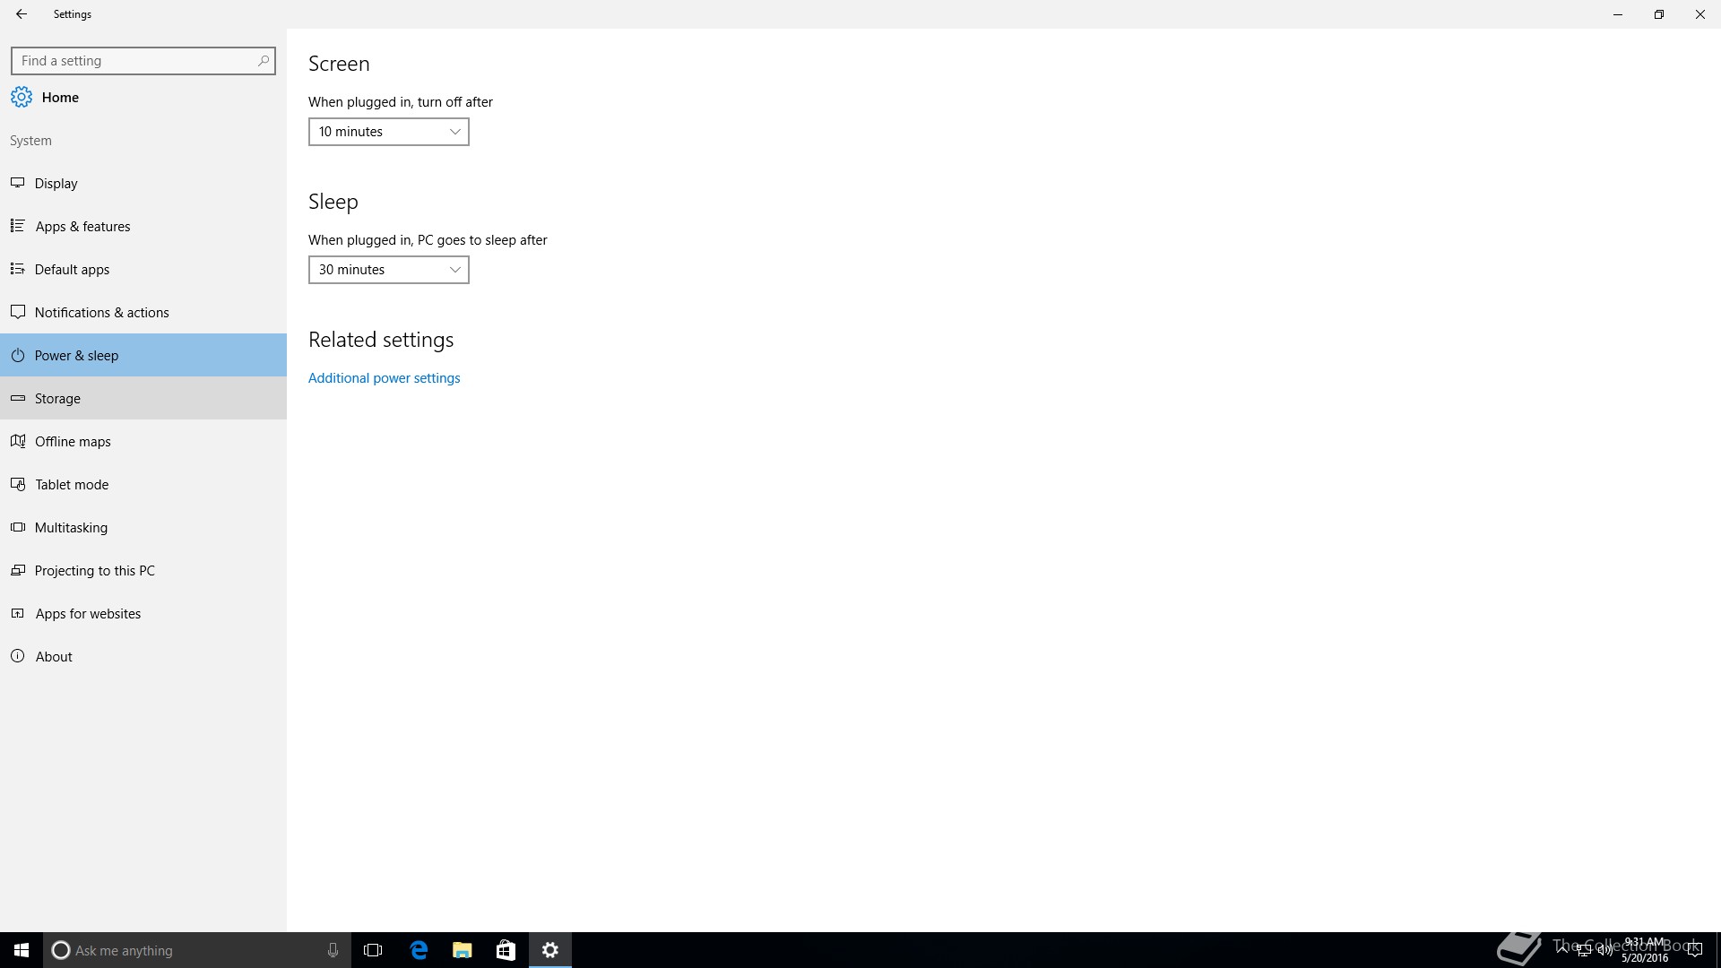Screen dimensions: 1721x968
Task: Open Microsoft Edge from the taskbar
Action: [419, 950]
